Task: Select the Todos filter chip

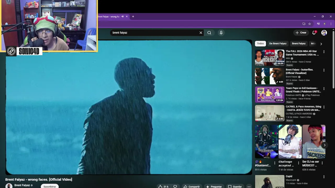Action: pyautogui.click(x=260, y=44)
